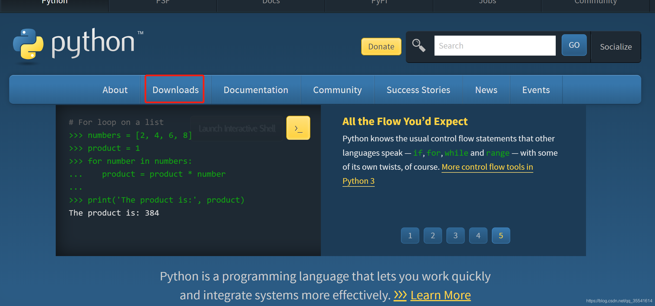Image resolution: width=655 pixels, height=306 pixels.
Task: Click the GO search button
Action: click(x=574, y=45)
